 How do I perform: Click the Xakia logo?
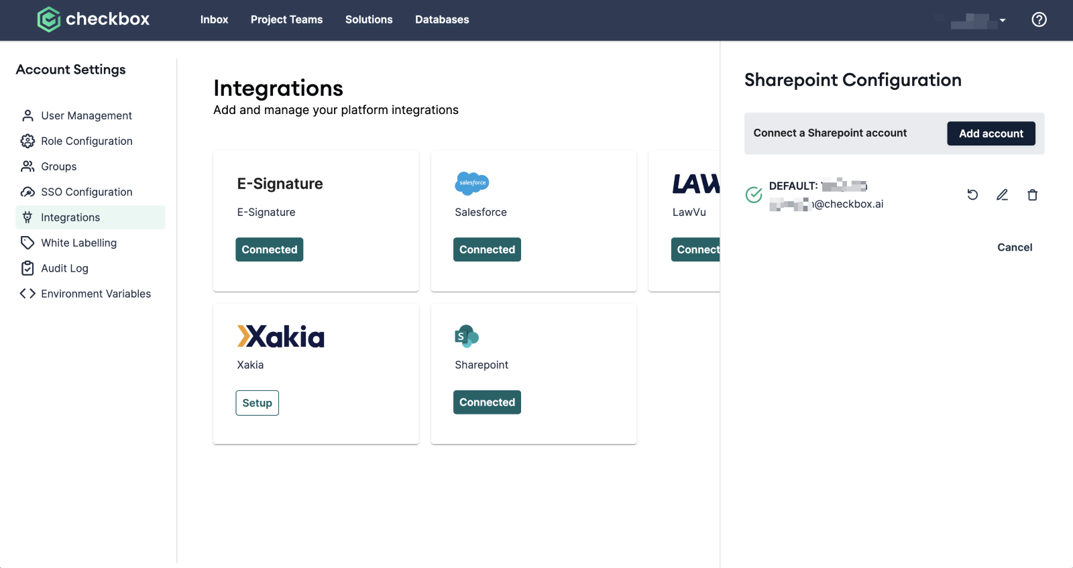click(x=280, y=336)
